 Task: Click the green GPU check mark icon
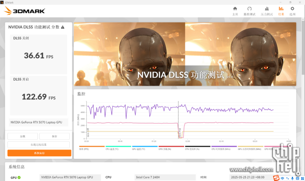pyautogui.click(x=19, y=177)
